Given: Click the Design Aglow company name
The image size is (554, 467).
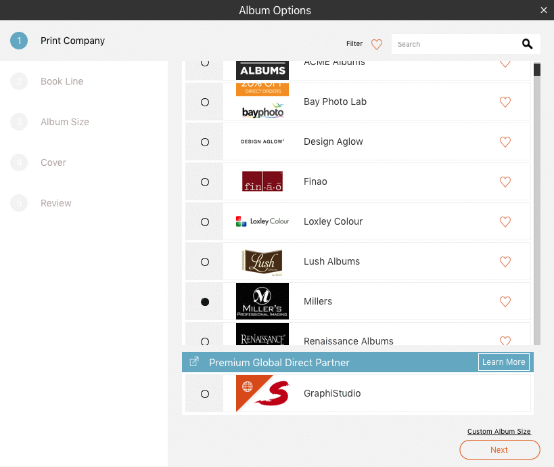Looking at the screenshot, I should click(333, 141).
